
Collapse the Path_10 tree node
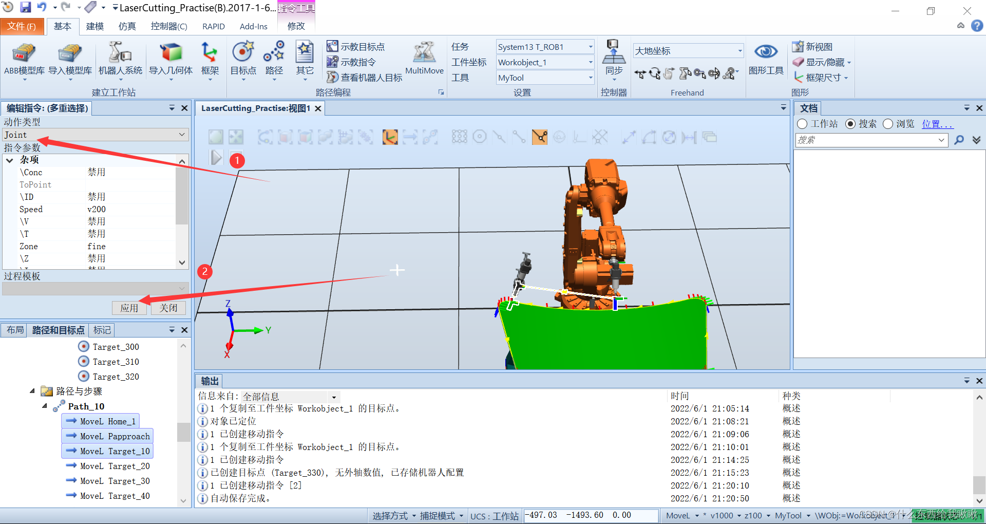pos(45,406)
